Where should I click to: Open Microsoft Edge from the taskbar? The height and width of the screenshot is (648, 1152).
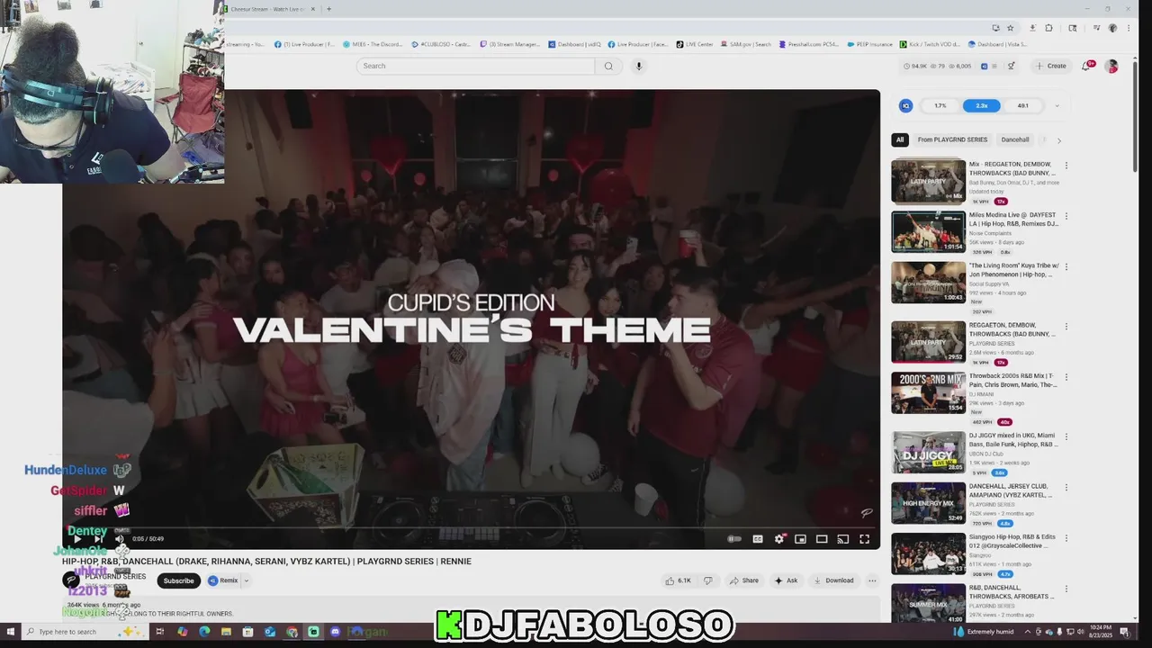coord(204,632)
